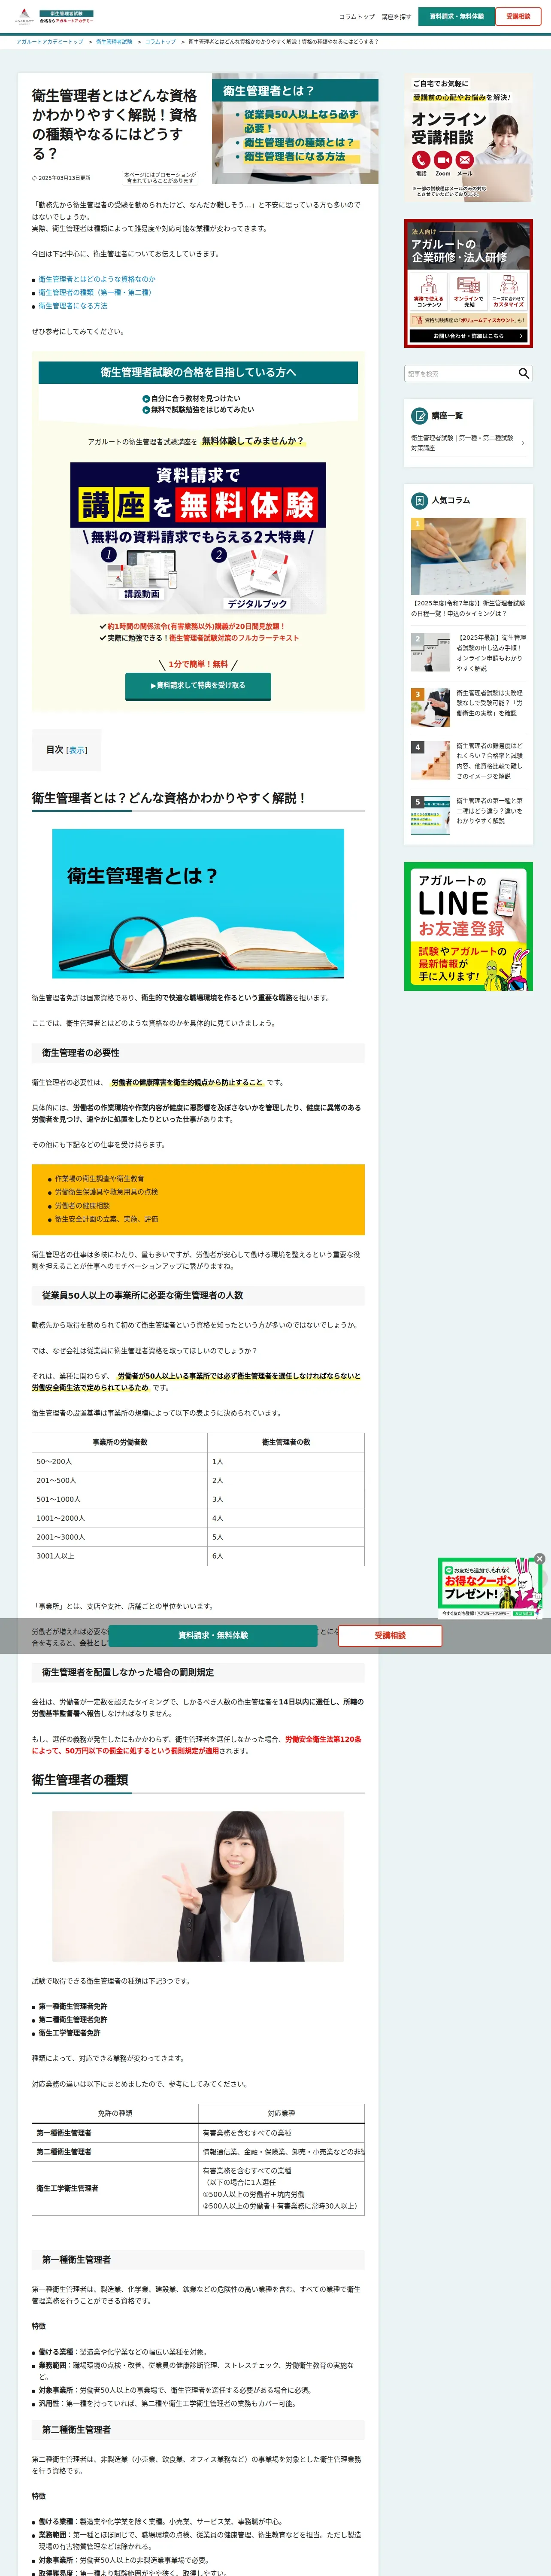Select list item 第二種衛生管理者免許
The image size is (551, 2576).
pyautogui.click(x=72, y=2020)
